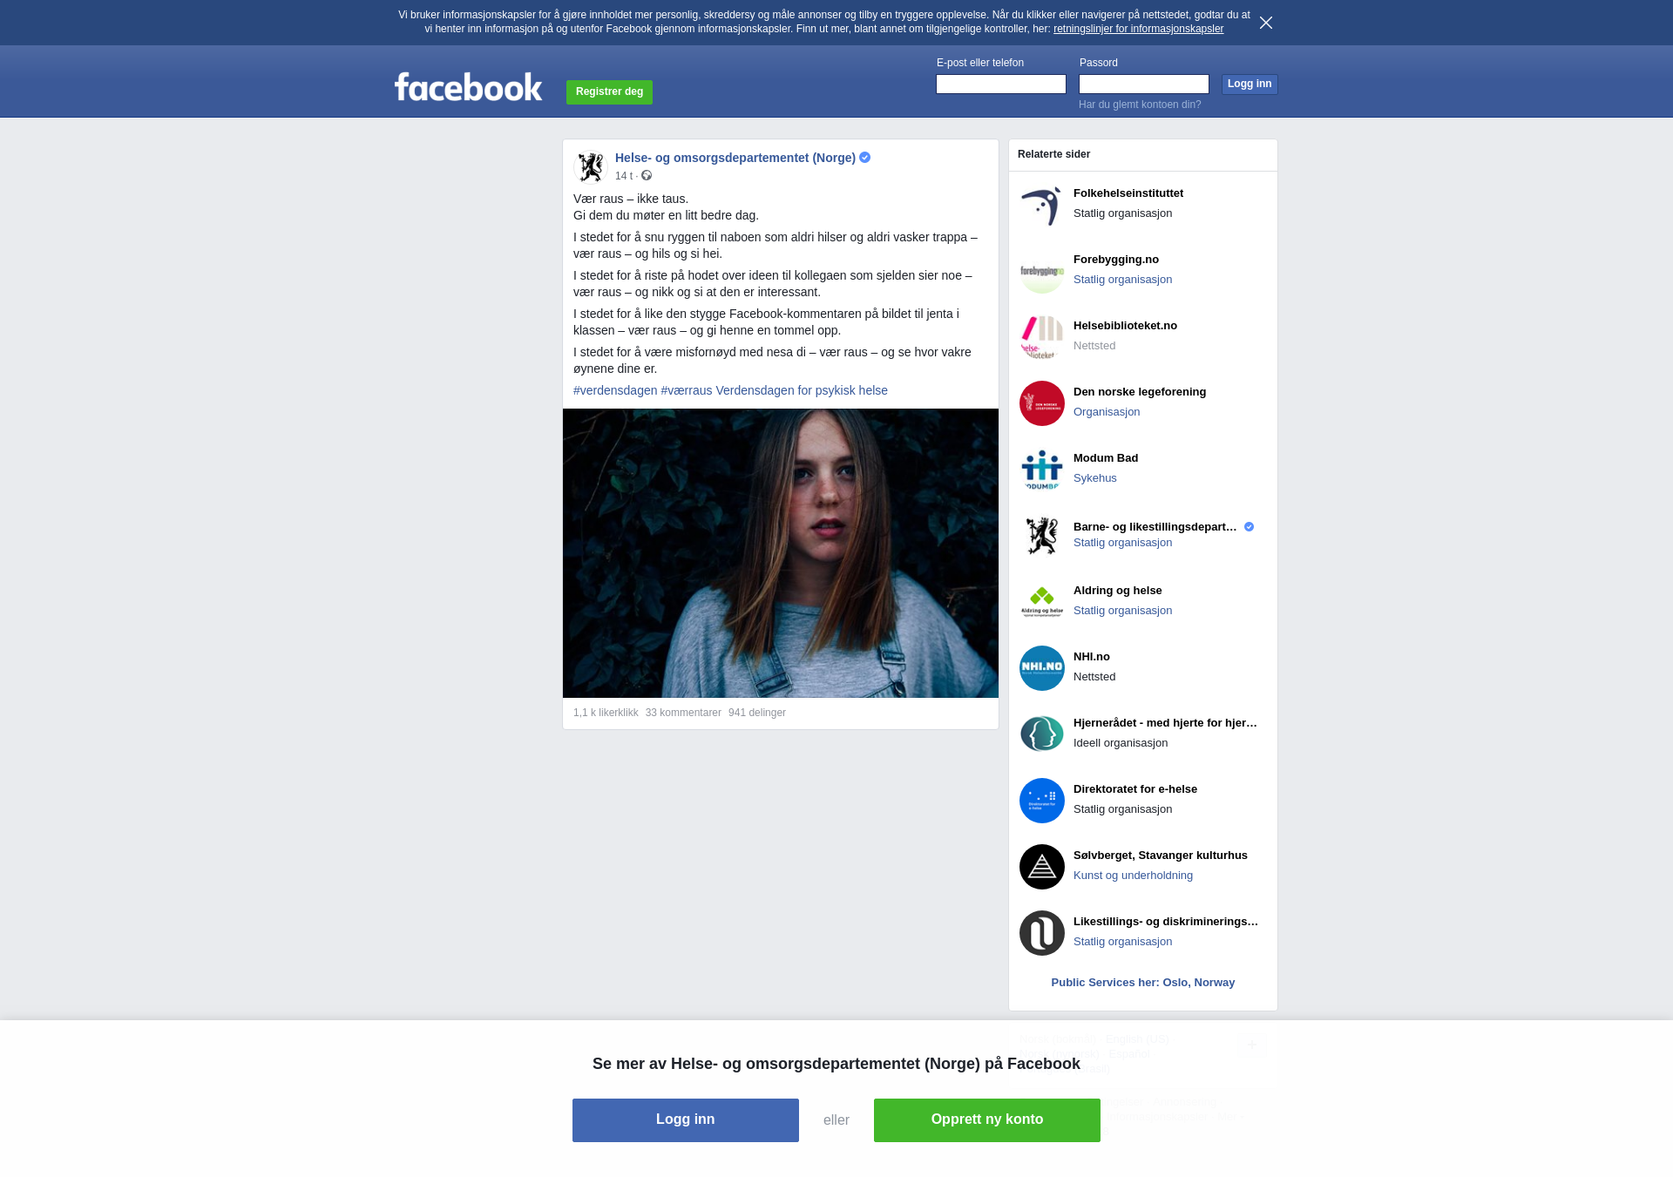The height and width of the screenshot is (1177, 1673).
Task: Focus the E-post eller telefon field
Action: pyautogui.click(x=1001, y=84)
